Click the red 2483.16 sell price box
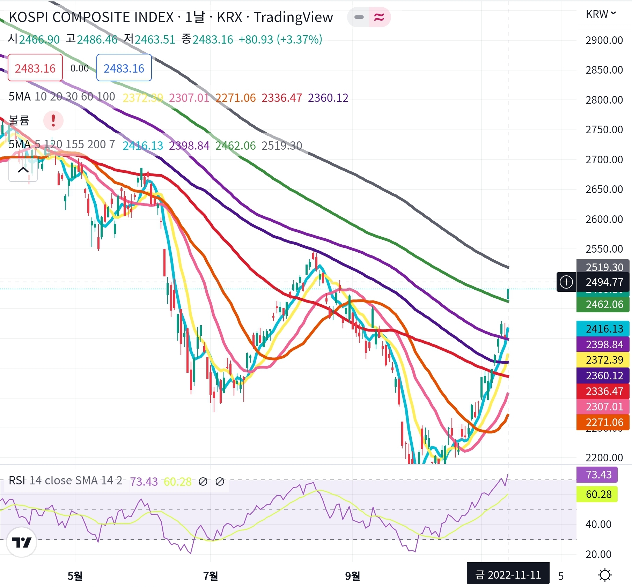 coord(35,68)
